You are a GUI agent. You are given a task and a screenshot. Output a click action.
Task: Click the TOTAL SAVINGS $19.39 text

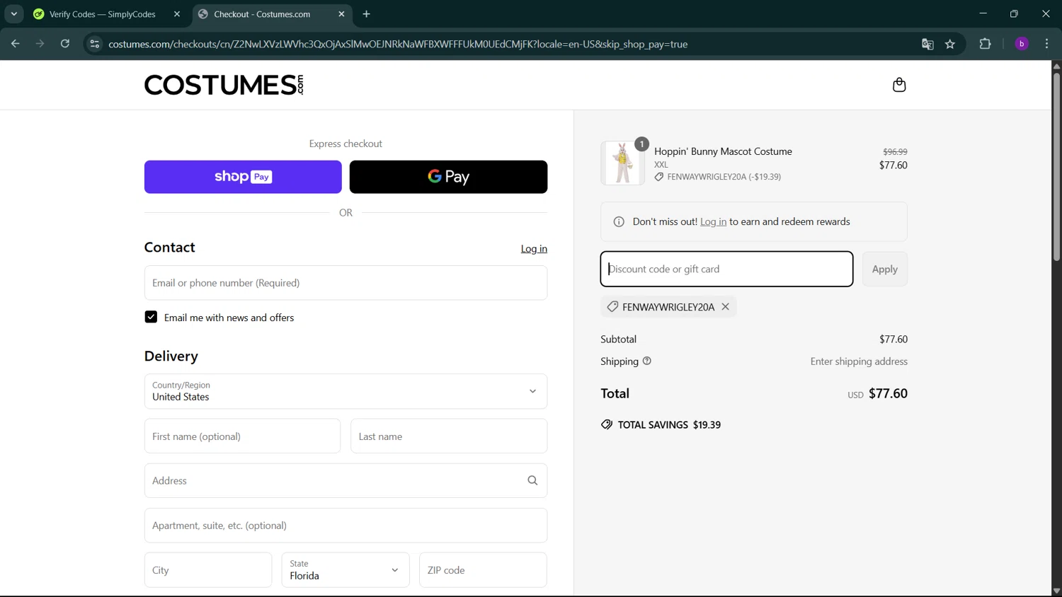pyautogui.click(x=669, y=425)
